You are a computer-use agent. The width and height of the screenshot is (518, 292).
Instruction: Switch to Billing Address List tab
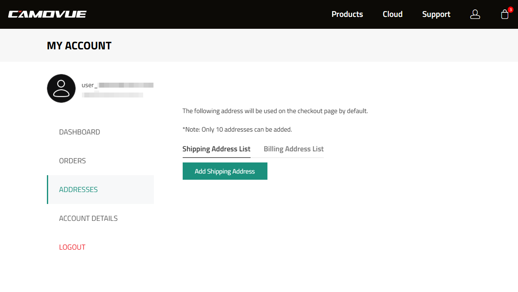point(294,149)
